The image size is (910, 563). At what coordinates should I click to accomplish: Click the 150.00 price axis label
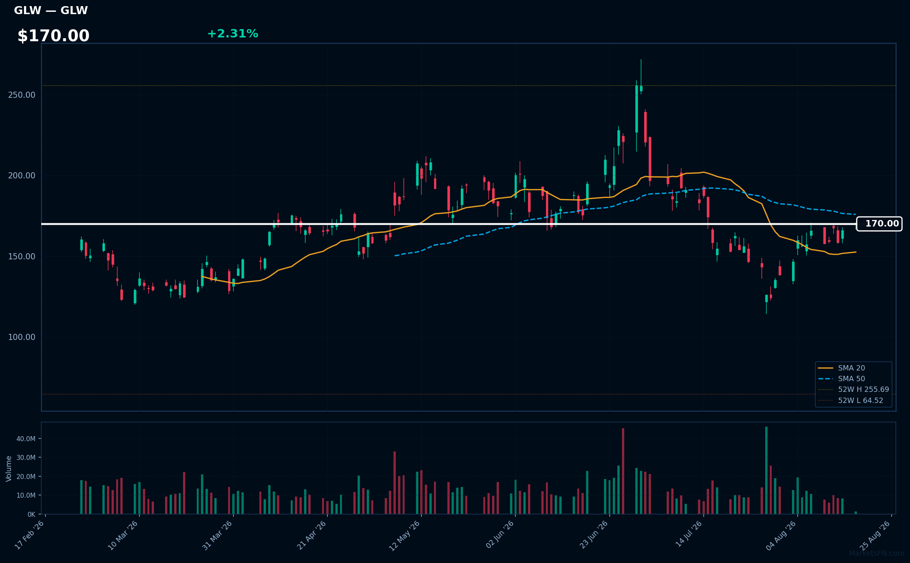pyautogui.click(x=22, y=256)
